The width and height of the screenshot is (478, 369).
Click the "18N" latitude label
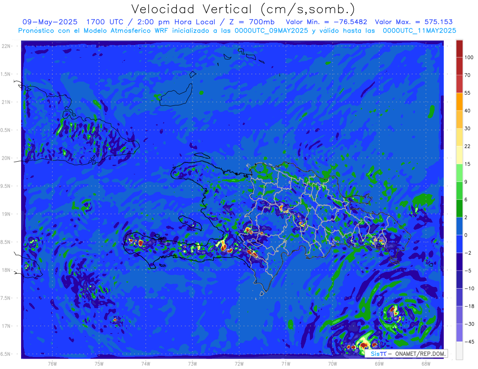pos(6,270)
